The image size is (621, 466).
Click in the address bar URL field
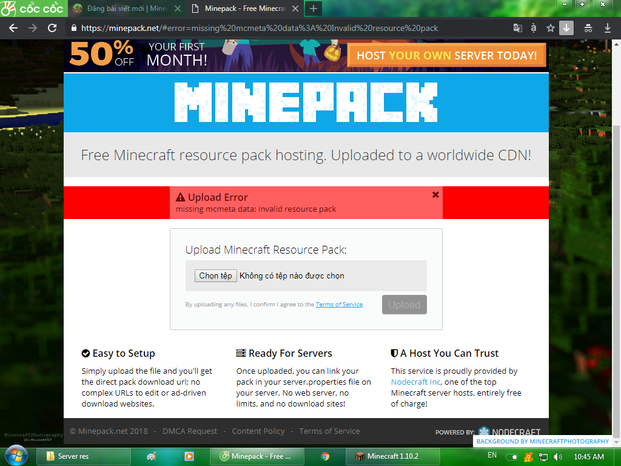coord(260,28)
